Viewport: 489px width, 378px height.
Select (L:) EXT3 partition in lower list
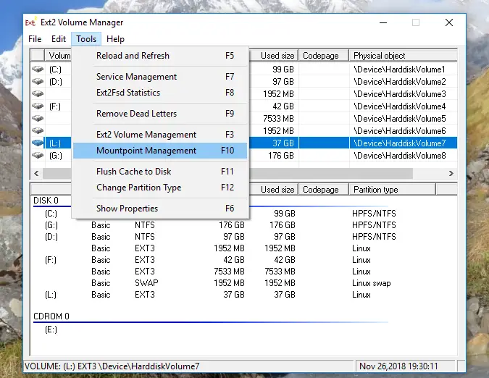point(51,295)
